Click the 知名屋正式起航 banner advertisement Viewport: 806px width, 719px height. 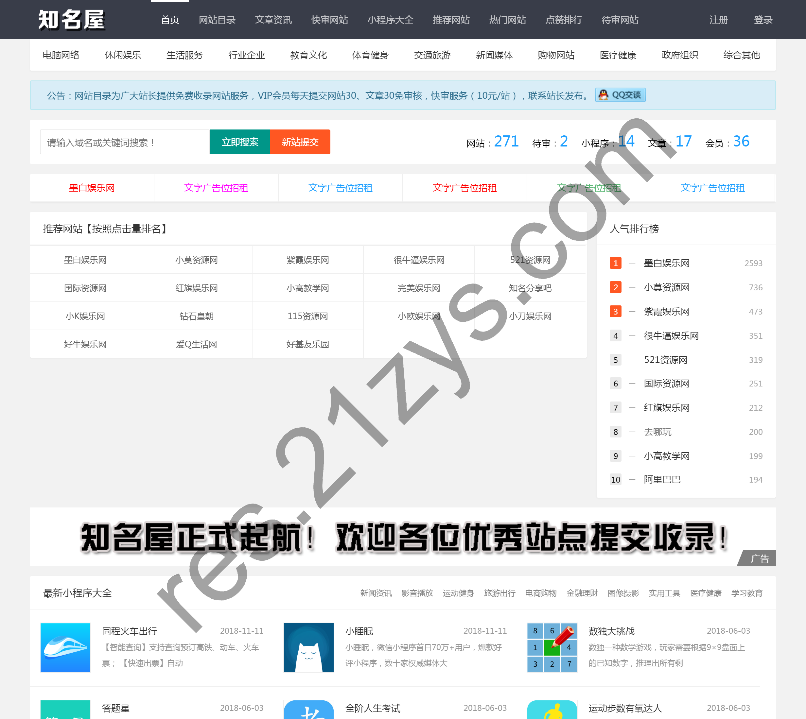click(403, 537)
